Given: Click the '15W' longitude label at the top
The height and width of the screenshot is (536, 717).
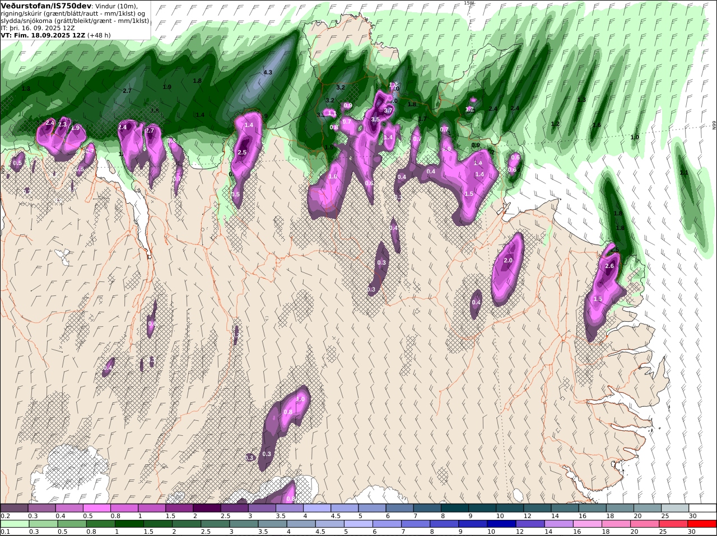Looking at the screenshot, I should click(x=469, y=3).
